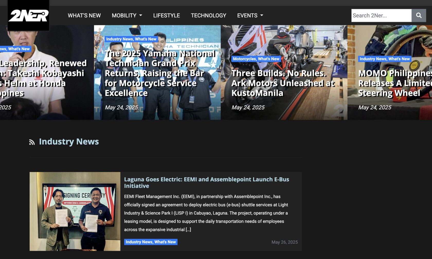Open the MOMO Philippines Steering Wheel headline
Viewport: 432px width, 259px height.
coord(395,83)
